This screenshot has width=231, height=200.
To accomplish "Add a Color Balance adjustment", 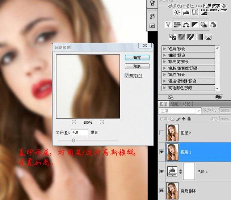I will [186, 25].
